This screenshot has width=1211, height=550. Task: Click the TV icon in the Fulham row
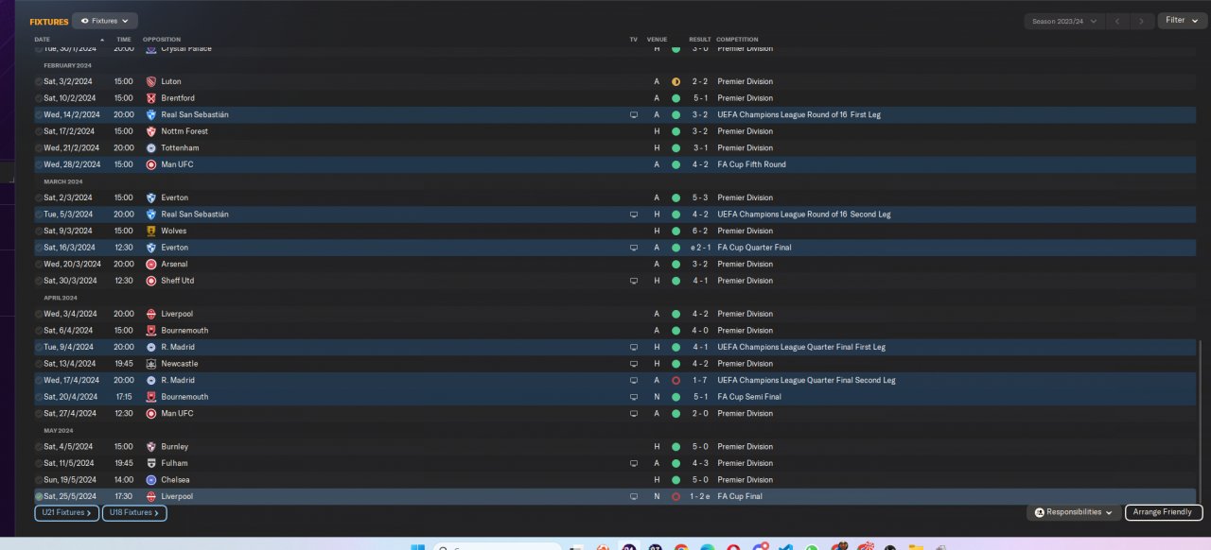[x=634, y=463]
